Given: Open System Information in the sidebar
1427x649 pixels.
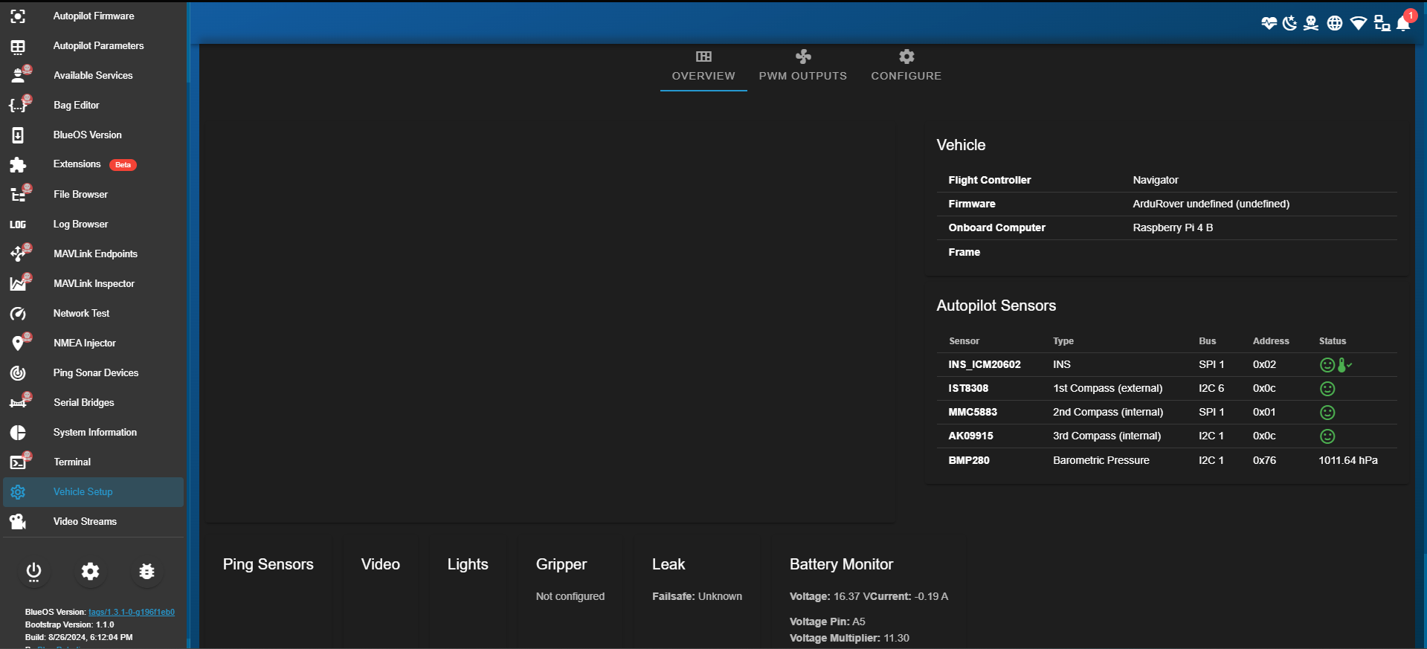Looking at the screenshot, I should point(93,433).
